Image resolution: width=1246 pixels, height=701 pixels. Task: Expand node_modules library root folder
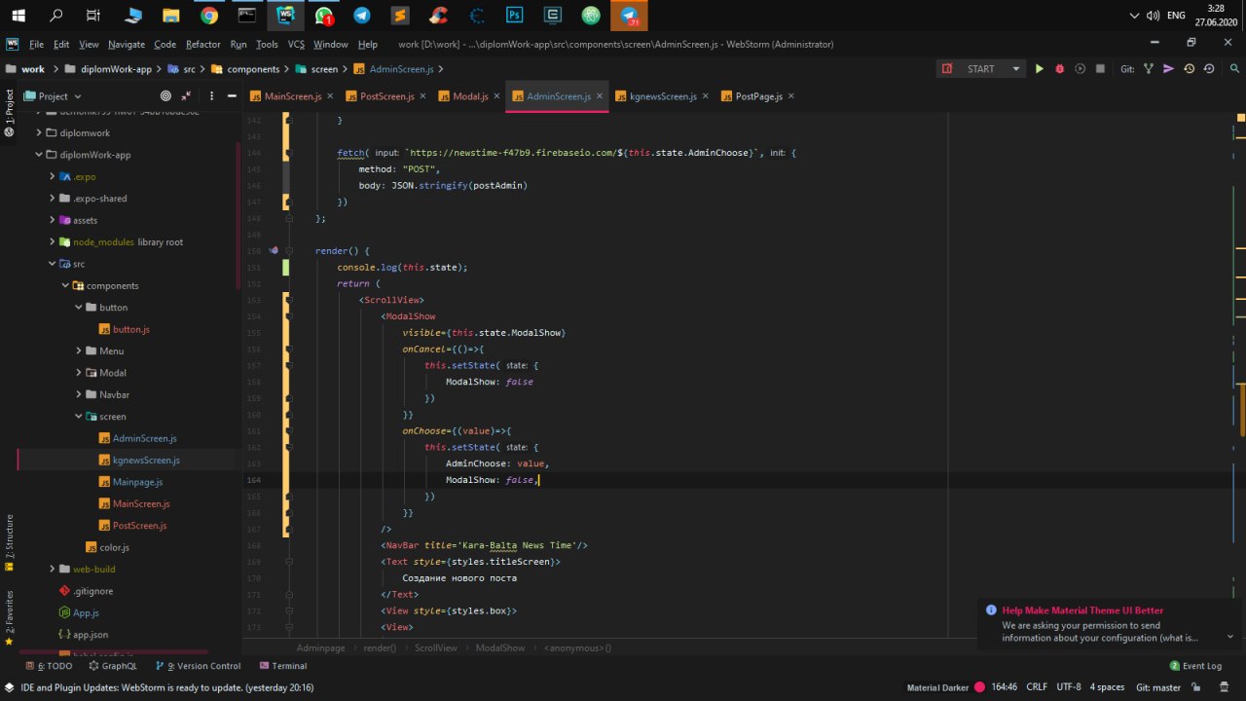(x=53, y=241)
